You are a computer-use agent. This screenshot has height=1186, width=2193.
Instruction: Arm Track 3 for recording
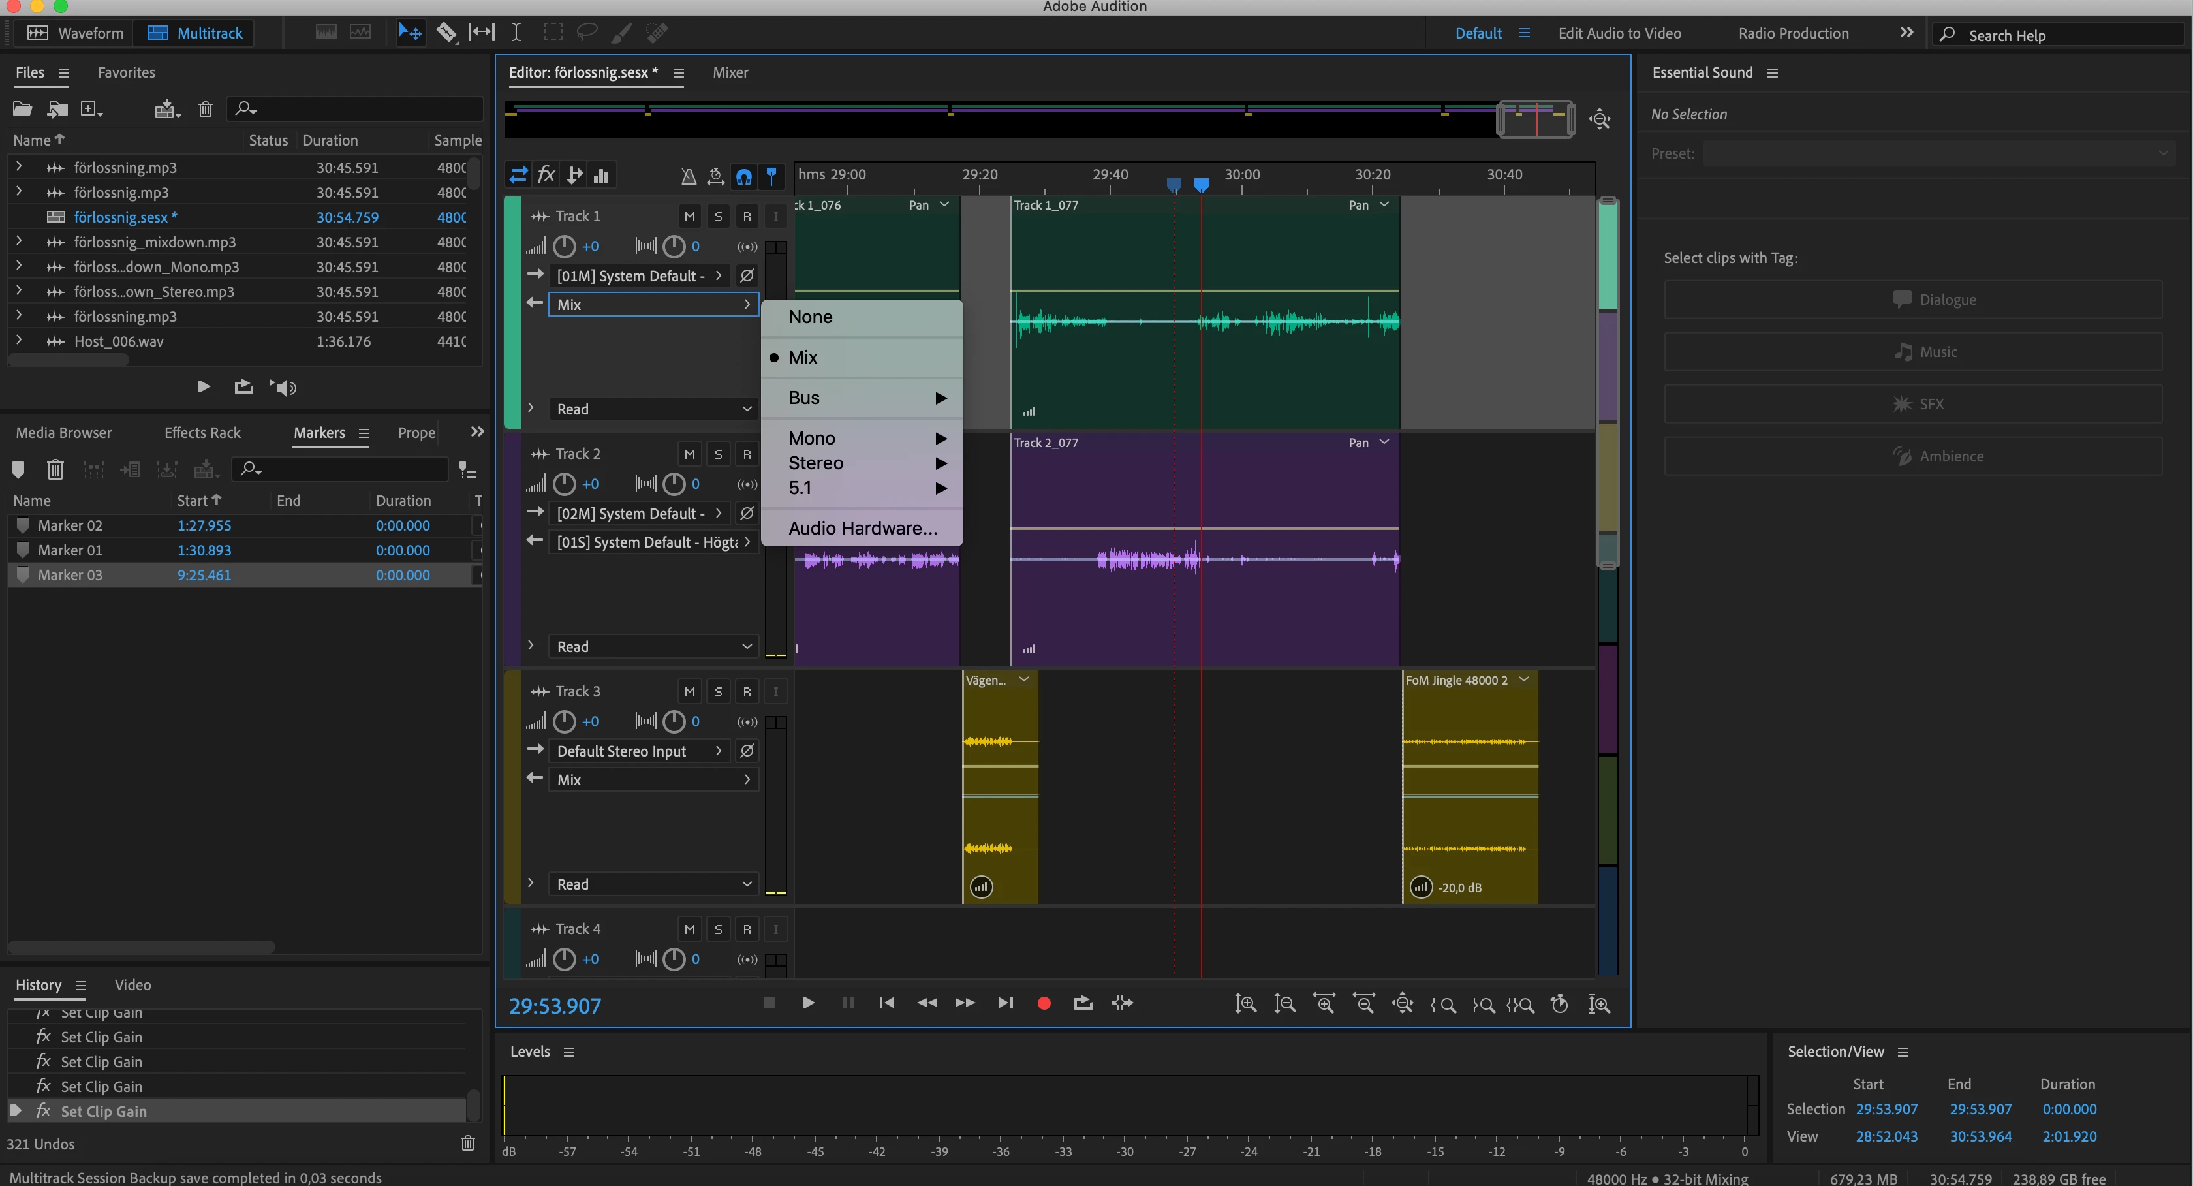click(x=747, y=691)
